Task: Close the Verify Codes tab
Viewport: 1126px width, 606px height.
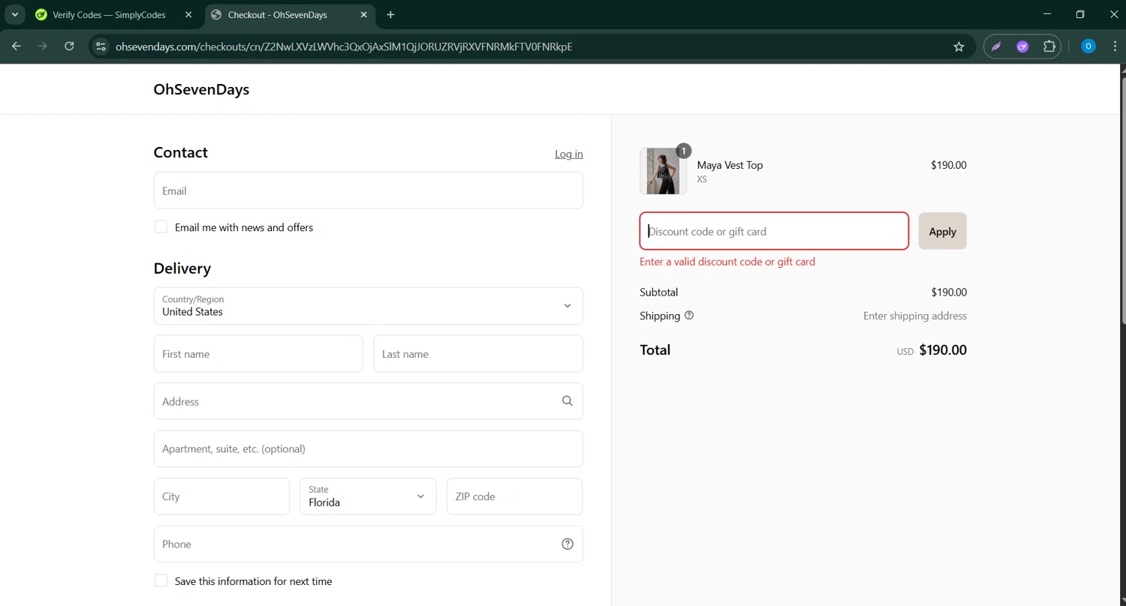Action: (188, 14)
